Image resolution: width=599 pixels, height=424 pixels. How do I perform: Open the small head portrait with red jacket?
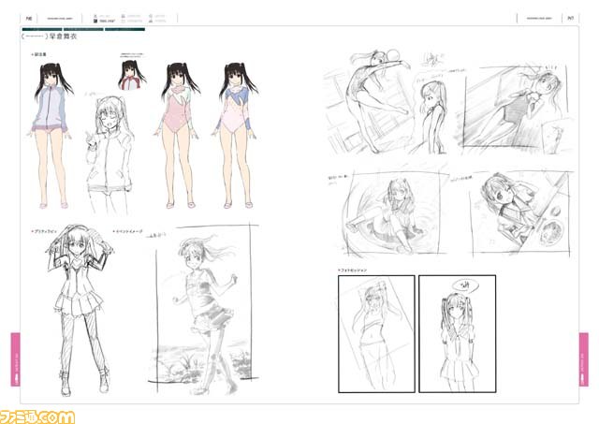point(131,75)
